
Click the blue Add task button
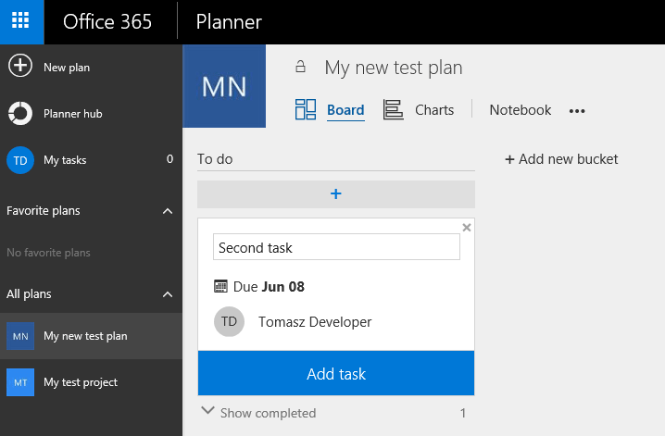[336, 373]
